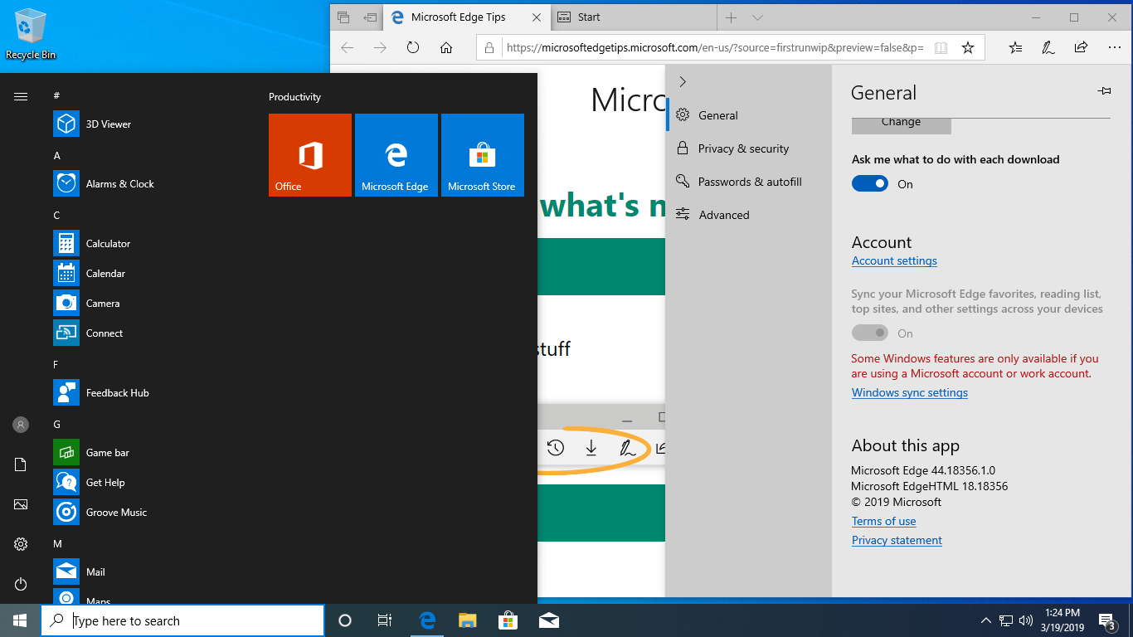Show tabs you've set aside
This screenshot has height=637, width=1133.
tap(343, 17)
